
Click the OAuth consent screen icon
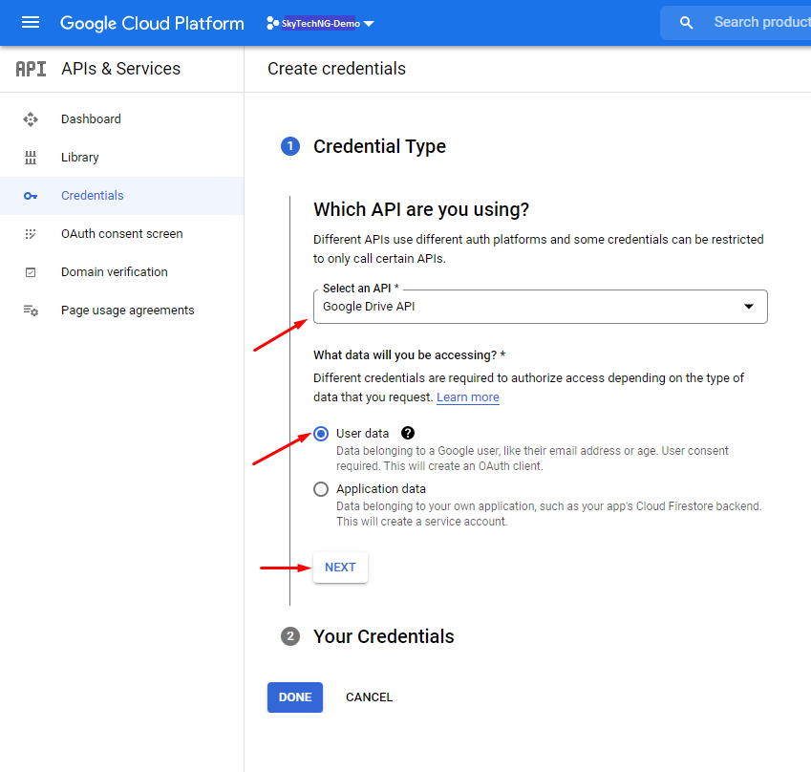[x=31, y=234]
